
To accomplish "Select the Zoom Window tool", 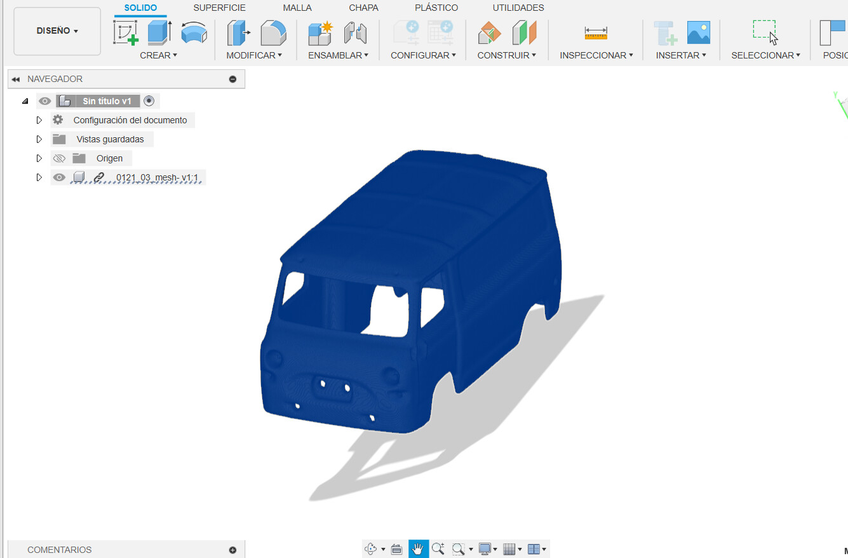I will point(459,549).
